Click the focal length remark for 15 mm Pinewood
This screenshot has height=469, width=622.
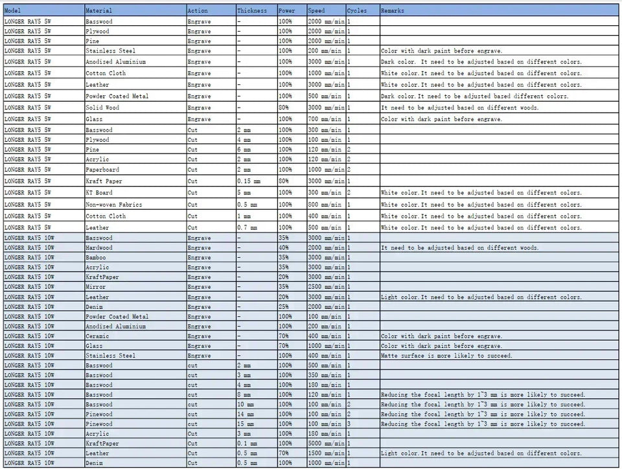[x=483, y=424]
